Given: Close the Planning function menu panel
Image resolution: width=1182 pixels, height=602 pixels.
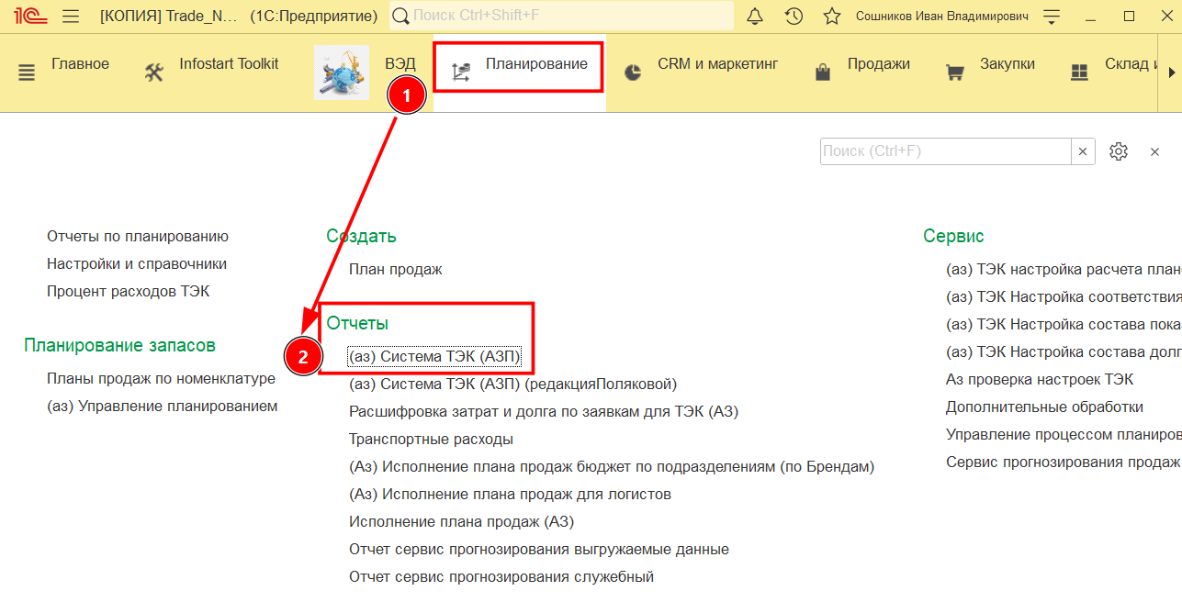Looking at the screenshot, I should click(x=1154, y=151).
